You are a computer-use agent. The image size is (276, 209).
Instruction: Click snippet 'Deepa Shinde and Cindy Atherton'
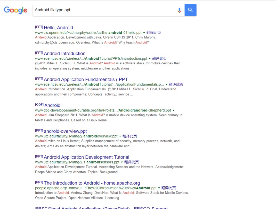click(109, 169)
